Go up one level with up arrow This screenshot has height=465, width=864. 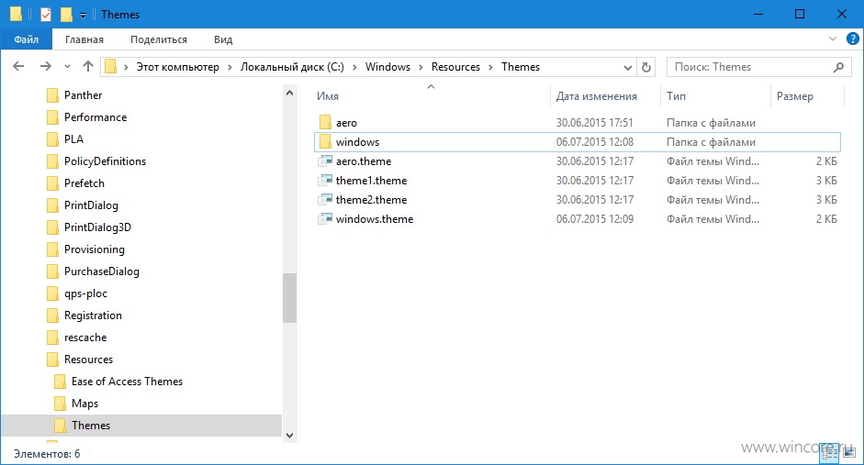pyautogui.click(x=87, y=67)
